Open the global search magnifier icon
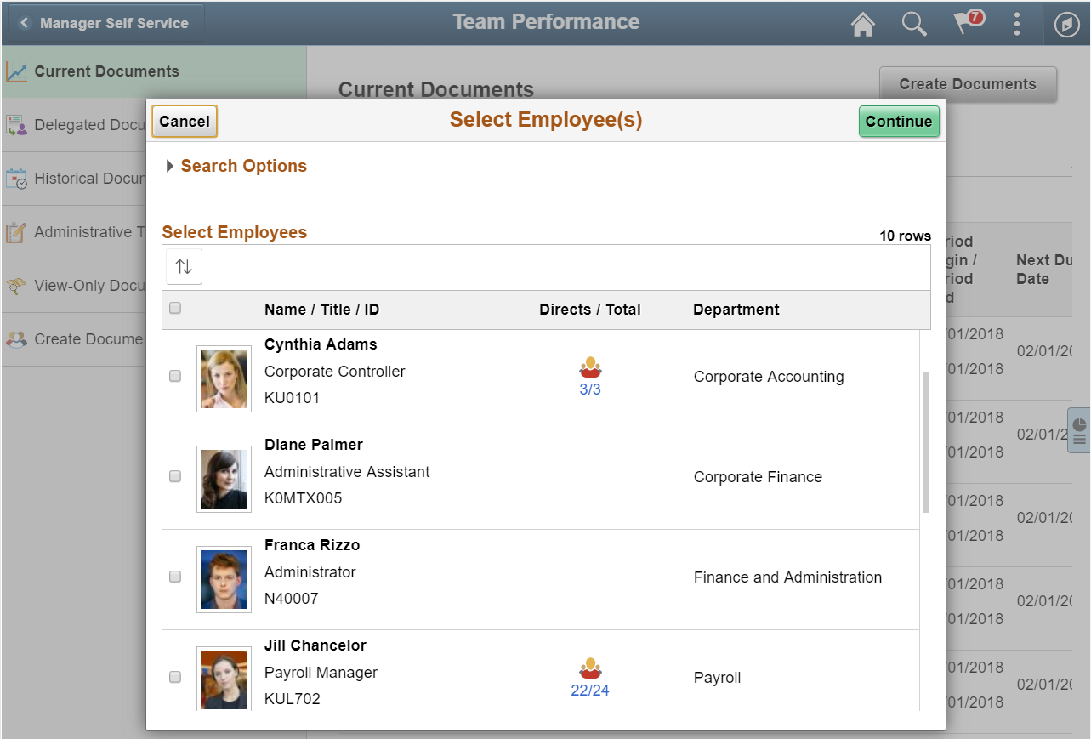 pos(914,24)
